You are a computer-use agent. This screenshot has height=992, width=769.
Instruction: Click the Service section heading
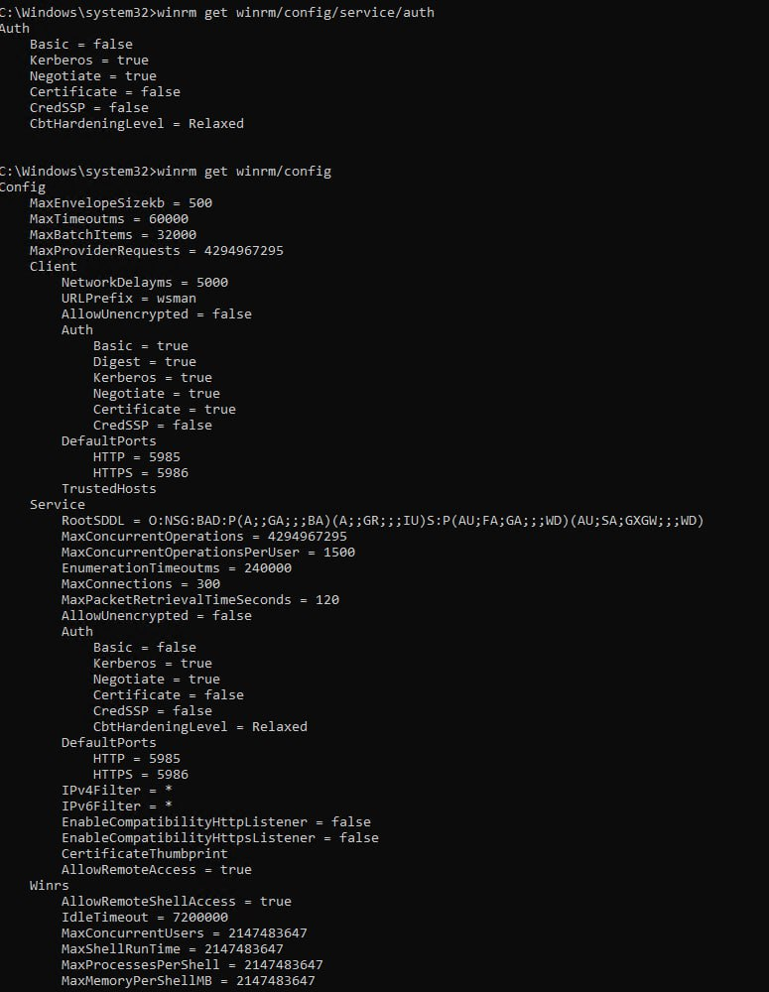57,504
